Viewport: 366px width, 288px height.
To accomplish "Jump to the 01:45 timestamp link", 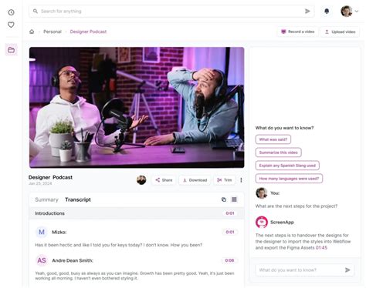I will tap(321, 248).
